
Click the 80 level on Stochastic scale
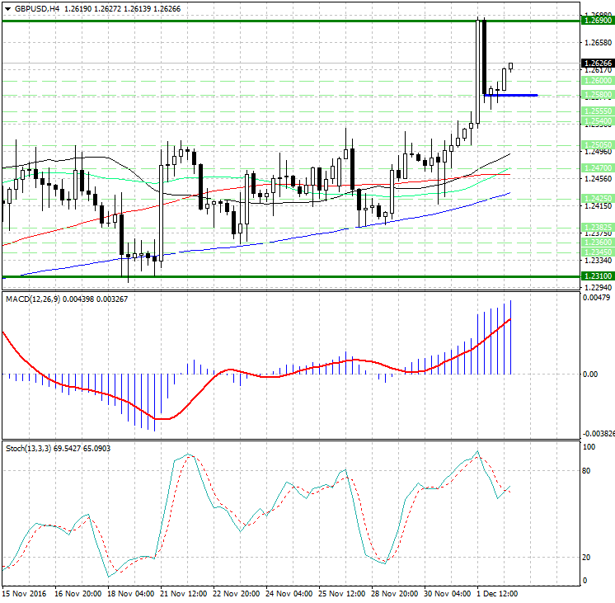(588, 471)
